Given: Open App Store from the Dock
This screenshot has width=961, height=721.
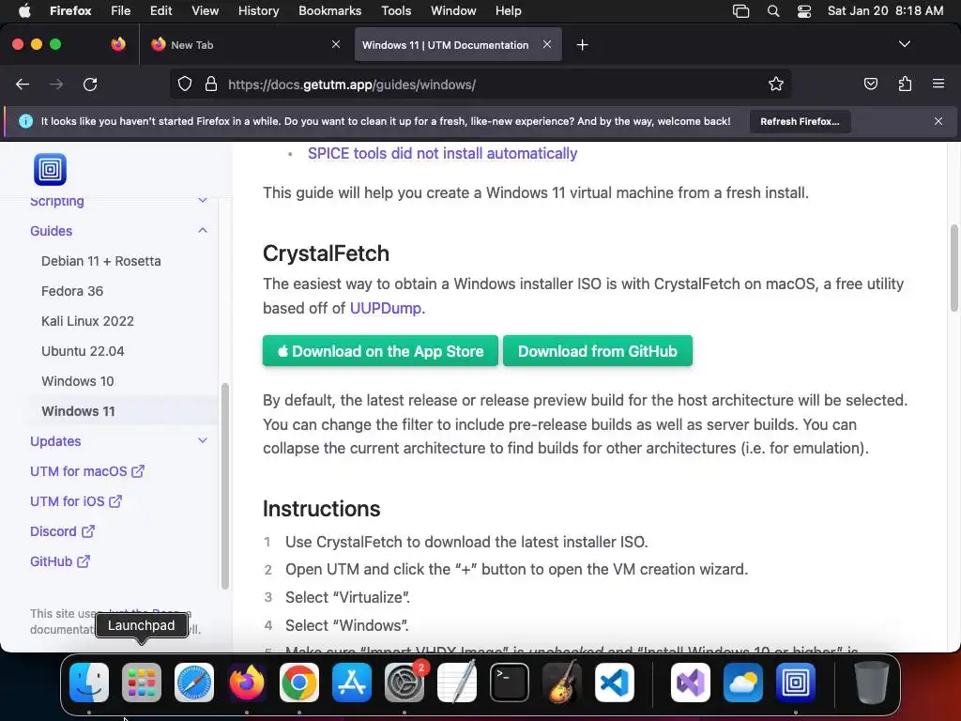Looking at the screenshot, I should pyautogui.click(x=352, y=682).
